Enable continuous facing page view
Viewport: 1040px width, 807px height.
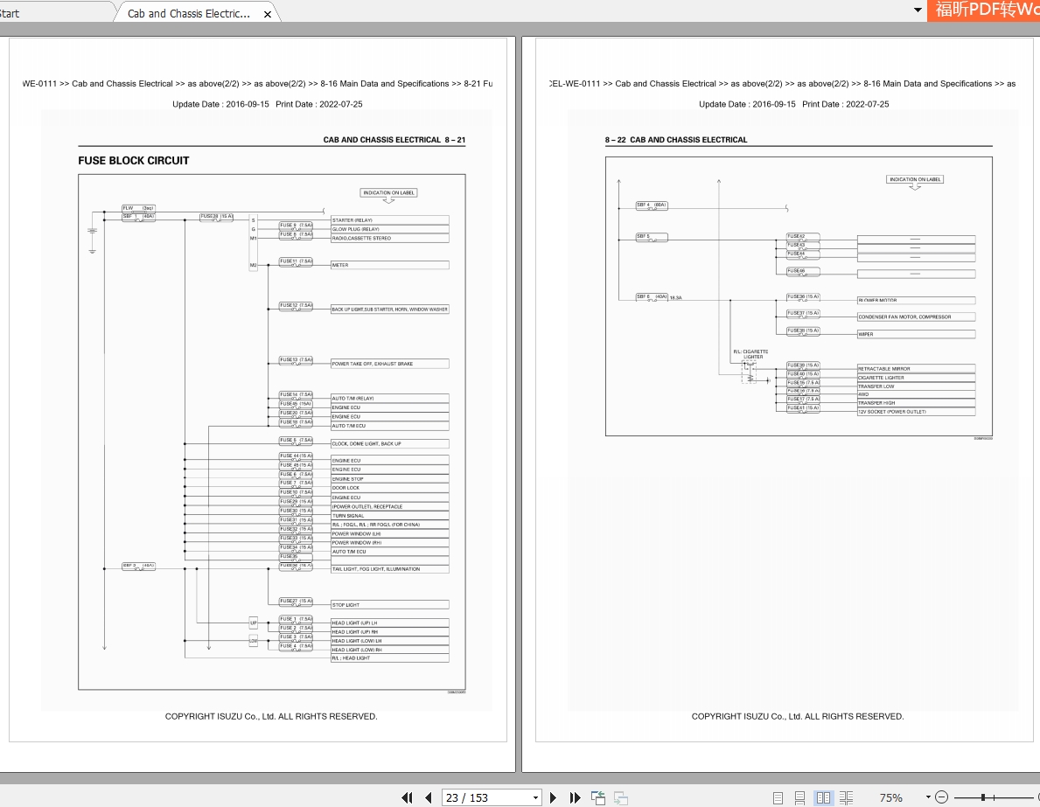(x=846, y=797)
